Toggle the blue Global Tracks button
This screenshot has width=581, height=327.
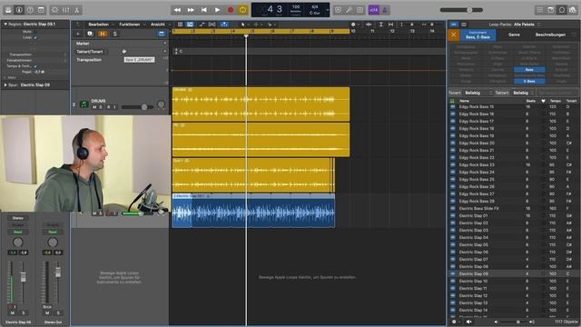pos(162,34)
